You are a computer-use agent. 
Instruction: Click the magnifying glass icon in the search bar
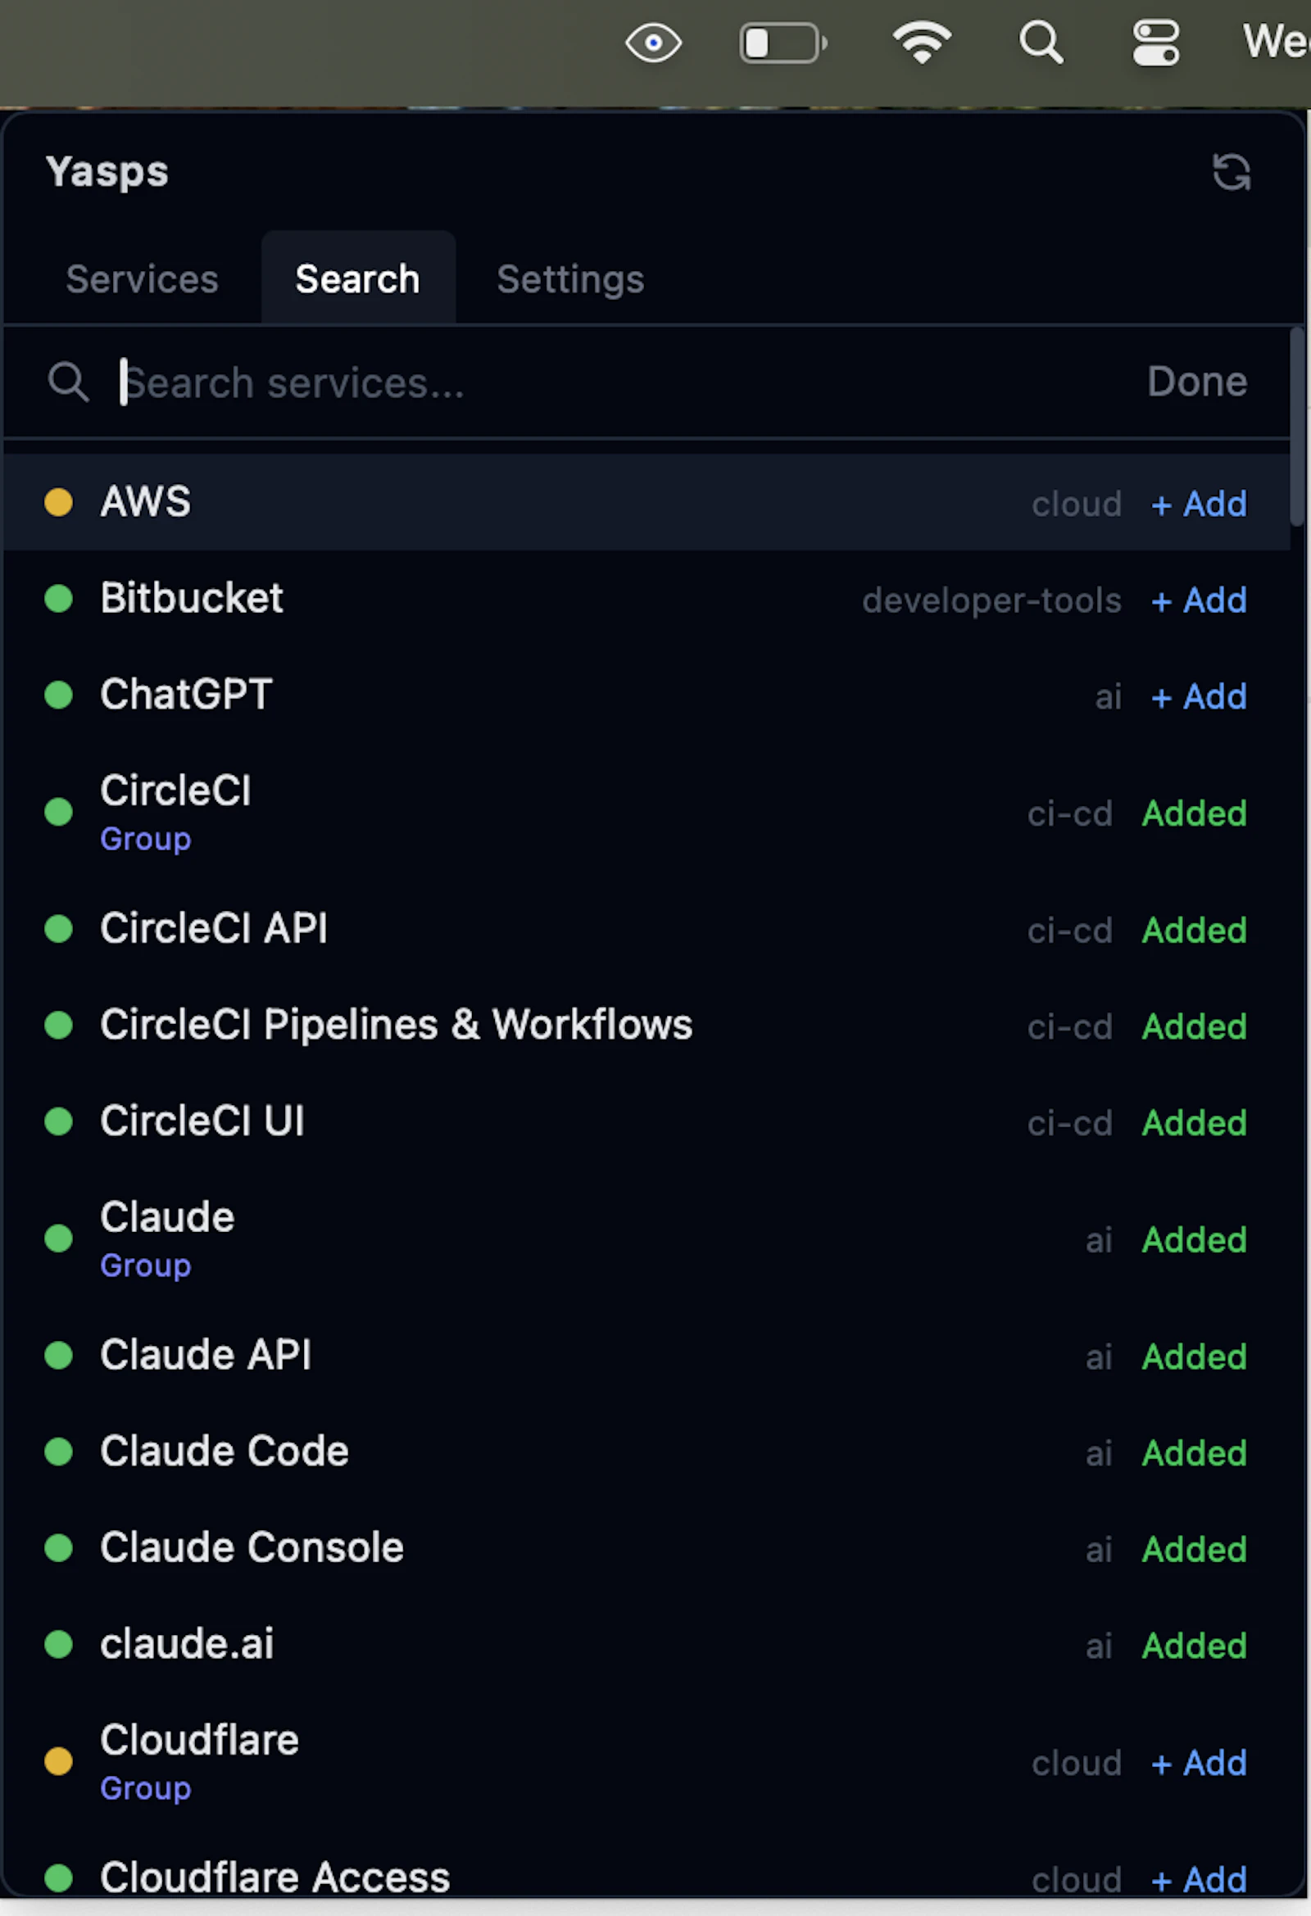click(70, 382)
